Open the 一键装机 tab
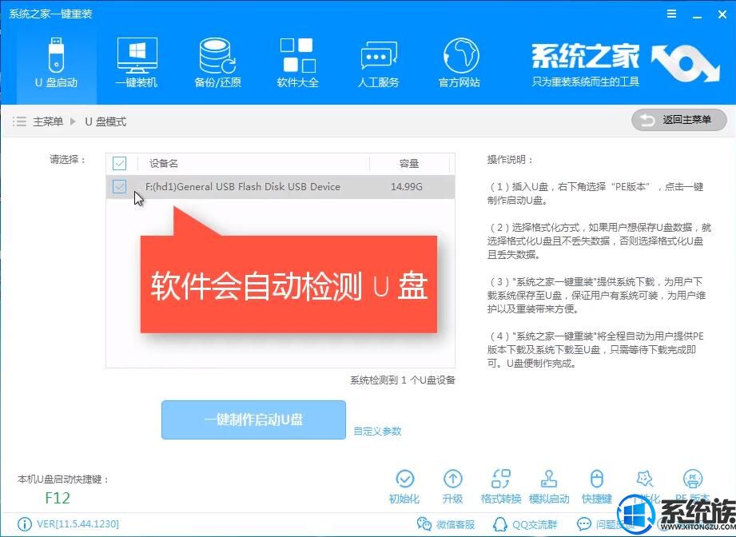Image resolution: width=736 pixels, height=537 pixels. [x=137, y=63]
